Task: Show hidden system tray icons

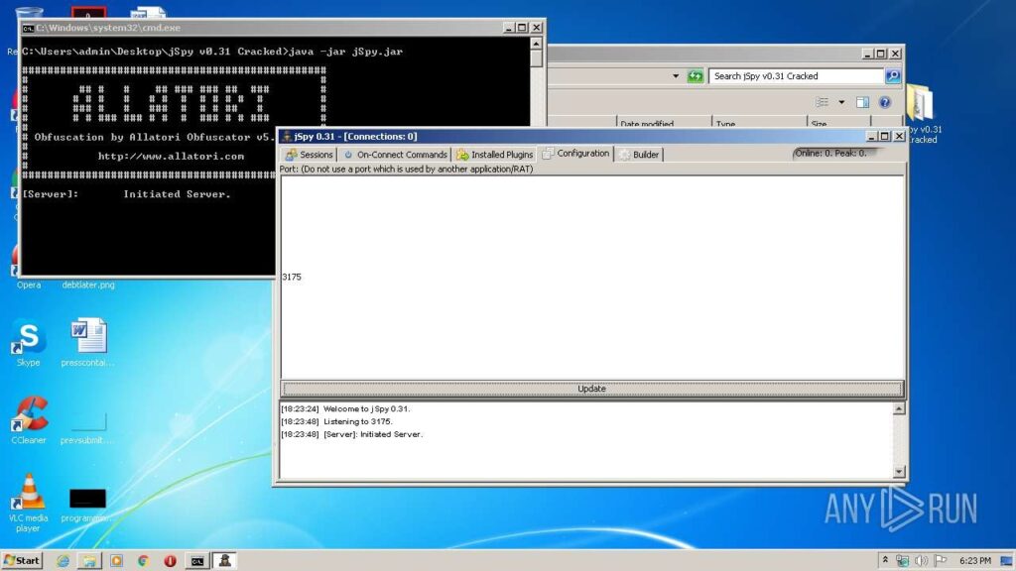Action: (x=885, y=561)
